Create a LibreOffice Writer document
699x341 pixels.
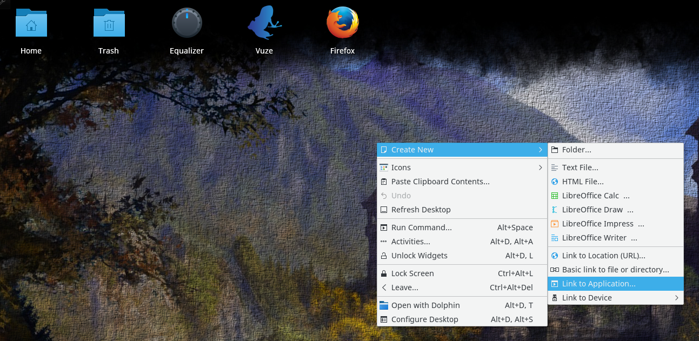[616, 238]
